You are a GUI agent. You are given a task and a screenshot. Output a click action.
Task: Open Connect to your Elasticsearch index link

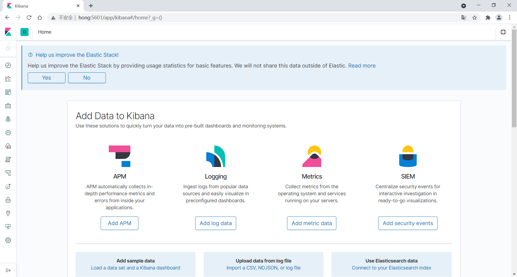392,268
